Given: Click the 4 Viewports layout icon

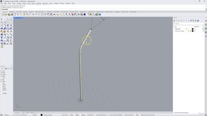Looking at the screenshot, I should 51,14.
